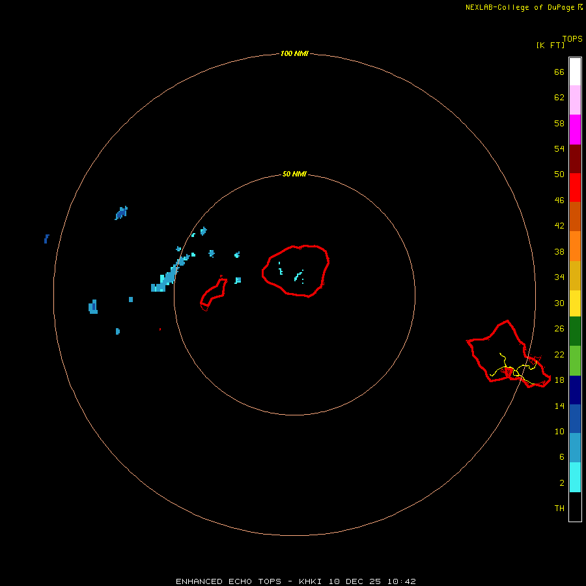The width and height of the screenshot is (586, 586).
Task: Pick the bright yellow legend swatch
Action: [575, 303]
